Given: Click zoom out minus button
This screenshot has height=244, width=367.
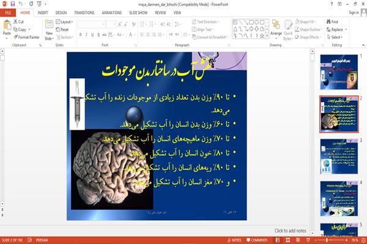Looking at the screenshot, I should (x=316, y=240).
